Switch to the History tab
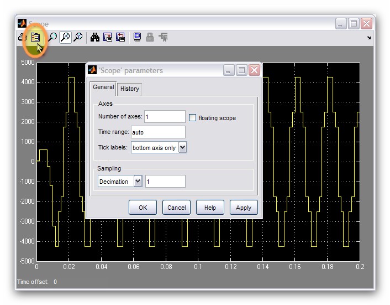The image size is (390, 305). 130,89
